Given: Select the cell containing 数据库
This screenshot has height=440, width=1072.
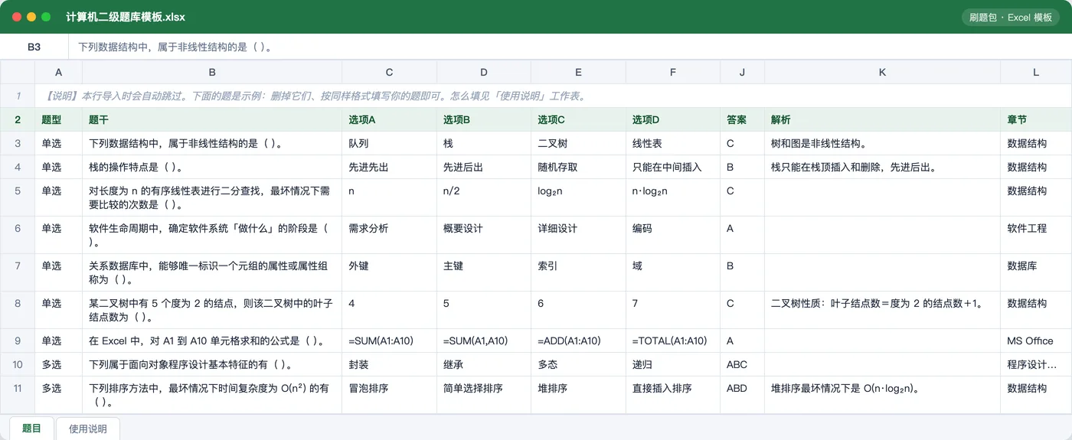Looking at the screenshot, I should click(1036, 272).
